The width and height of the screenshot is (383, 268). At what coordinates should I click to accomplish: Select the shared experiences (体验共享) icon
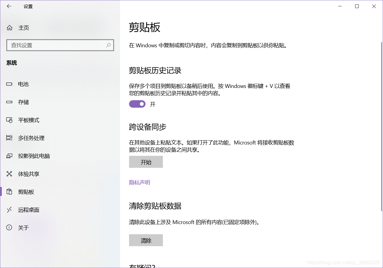click(9, 174)
